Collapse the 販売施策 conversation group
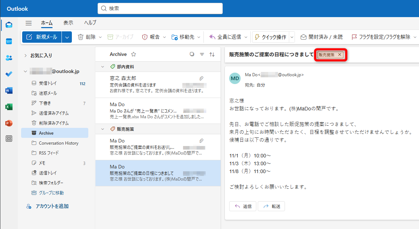The width and height of the screenshot is (419, 229). (x=102, y=129)
